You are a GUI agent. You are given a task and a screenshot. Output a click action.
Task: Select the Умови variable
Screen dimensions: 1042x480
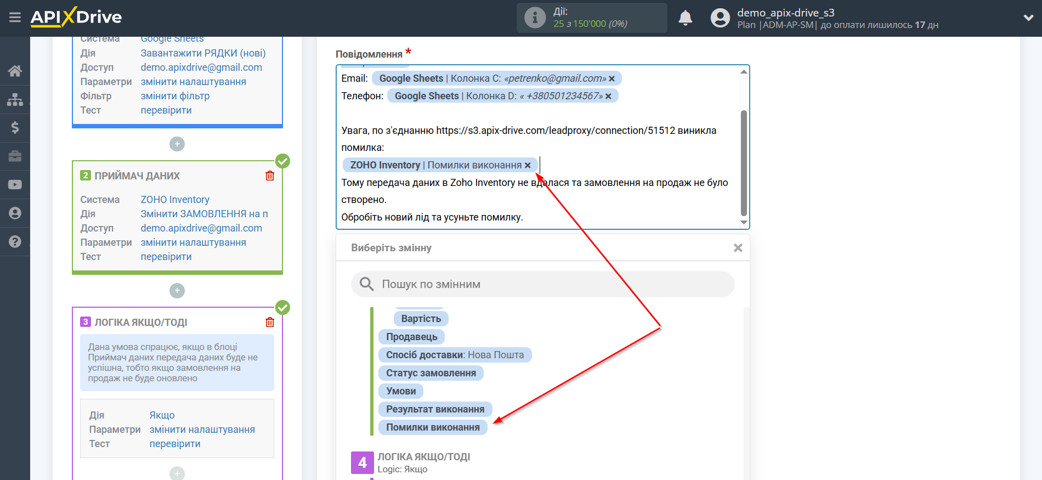[401, 391]
